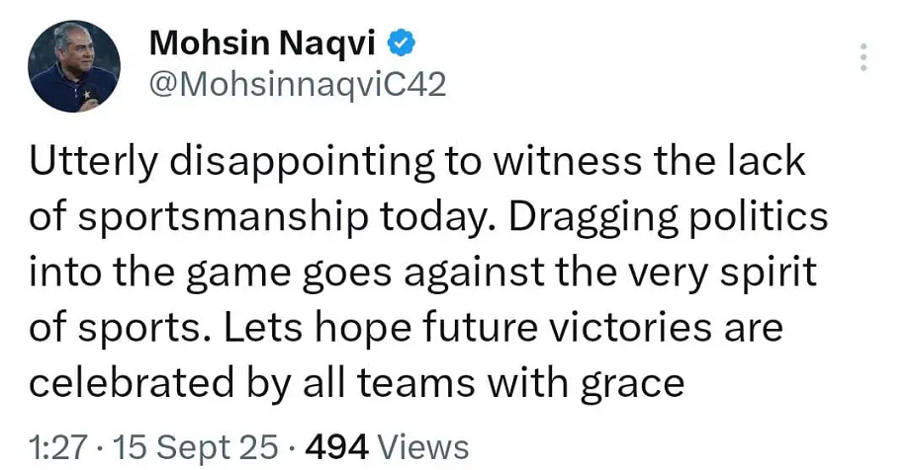910x470 pixels.
Task: Open the 494 Views count
Action: click(x=387, y=446)
